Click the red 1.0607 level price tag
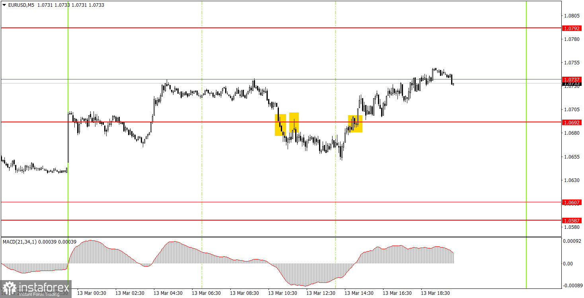The image size is (584, 298). click(x=572, y=202)
